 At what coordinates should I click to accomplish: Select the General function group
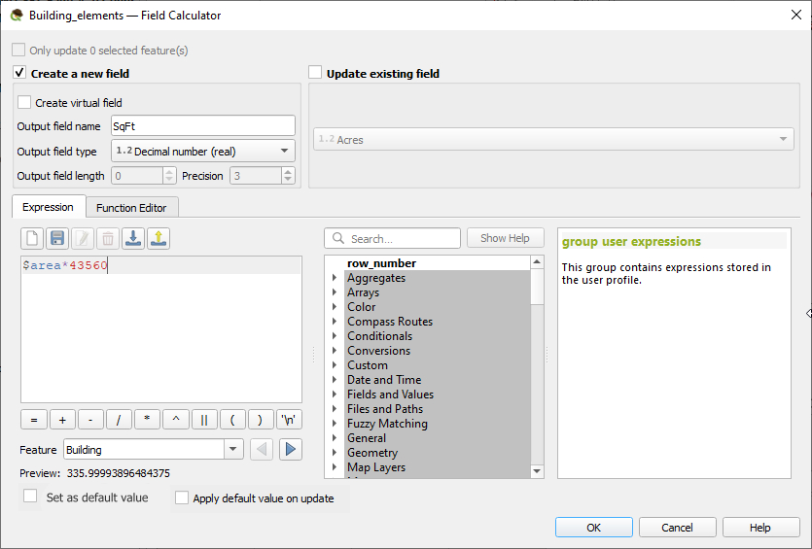point(366,438)
